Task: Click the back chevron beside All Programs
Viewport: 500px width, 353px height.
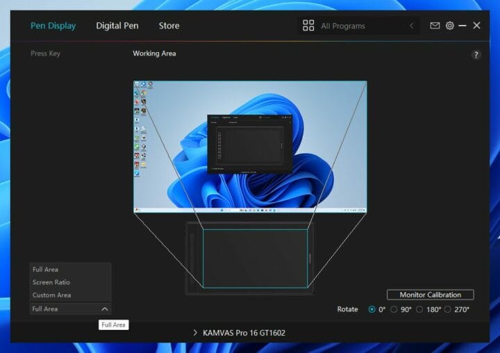Action: 411,26
